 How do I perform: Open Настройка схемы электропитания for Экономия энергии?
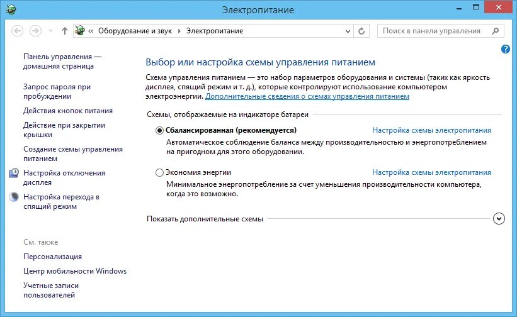431,172
